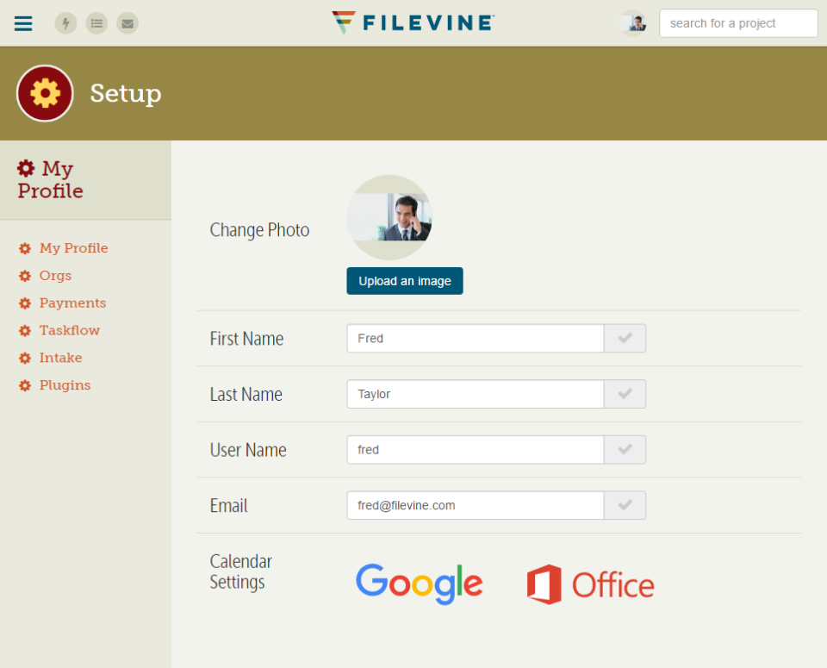Confirm User Name with its checkmark
Image resolution: width=827 pixels, height=668 pixels.
(x=625, y=450)
